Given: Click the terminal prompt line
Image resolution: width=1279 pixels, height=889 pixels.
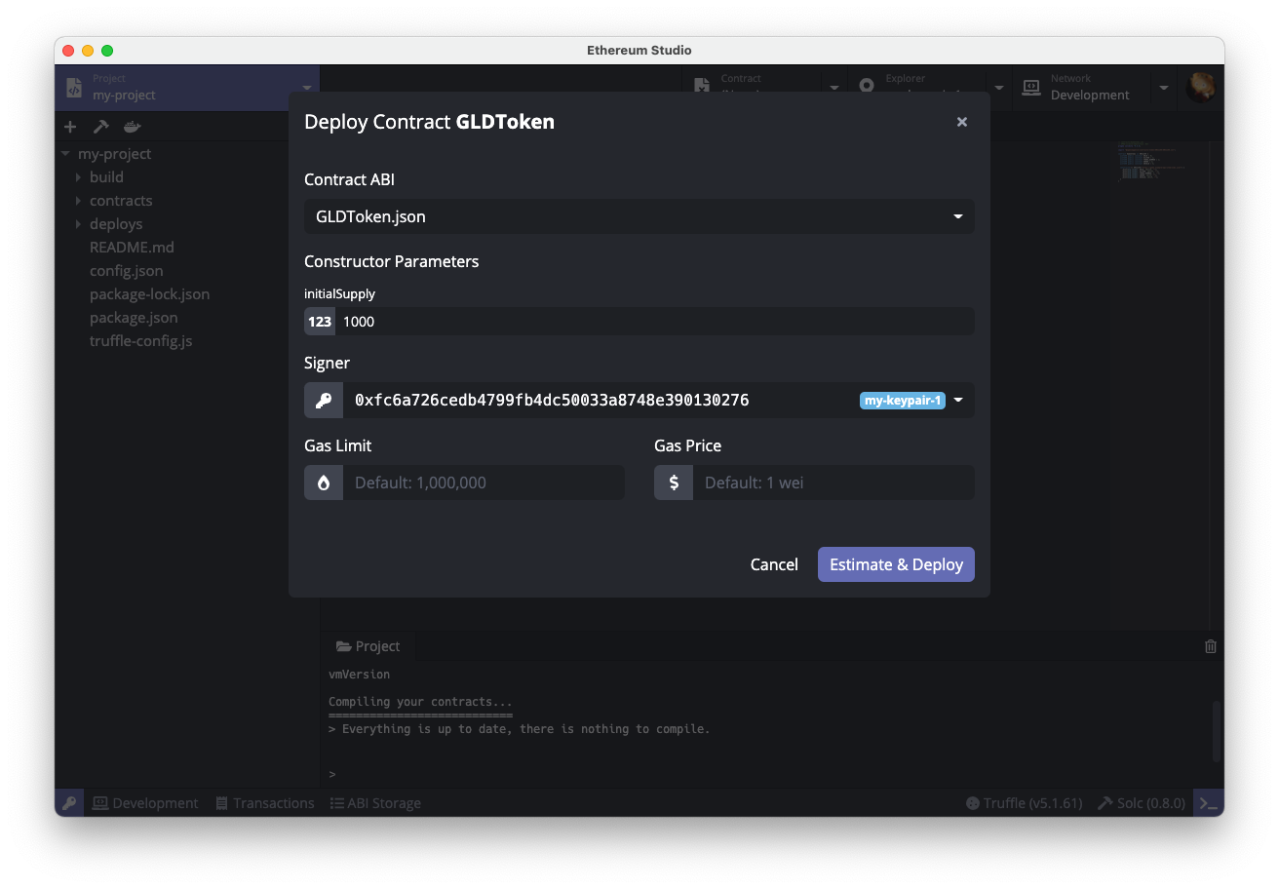Looking at the screenshot, I should tap(331, 774).
